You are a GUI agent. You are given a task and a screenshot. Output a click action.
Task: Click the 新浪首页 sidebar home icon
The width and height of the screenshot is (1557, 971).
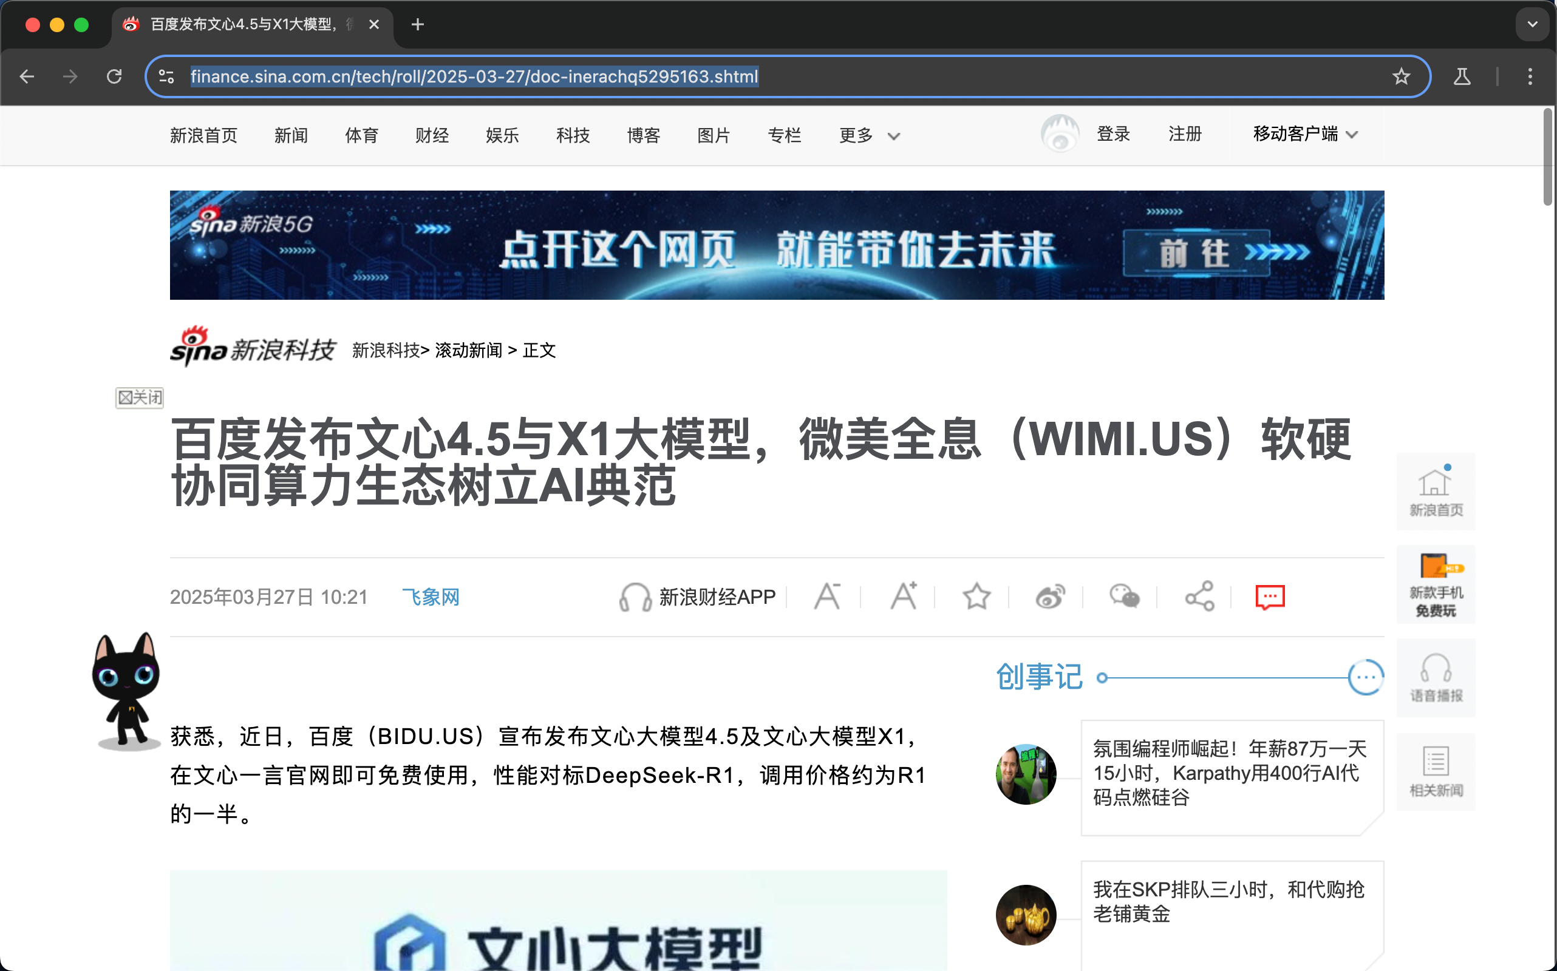click(1436, 492)
